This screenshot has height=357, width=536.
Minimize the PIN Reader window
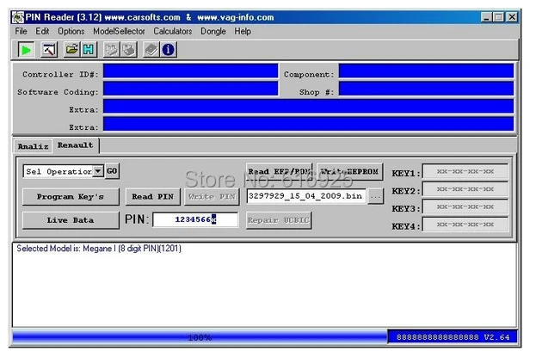click(485, 17)
